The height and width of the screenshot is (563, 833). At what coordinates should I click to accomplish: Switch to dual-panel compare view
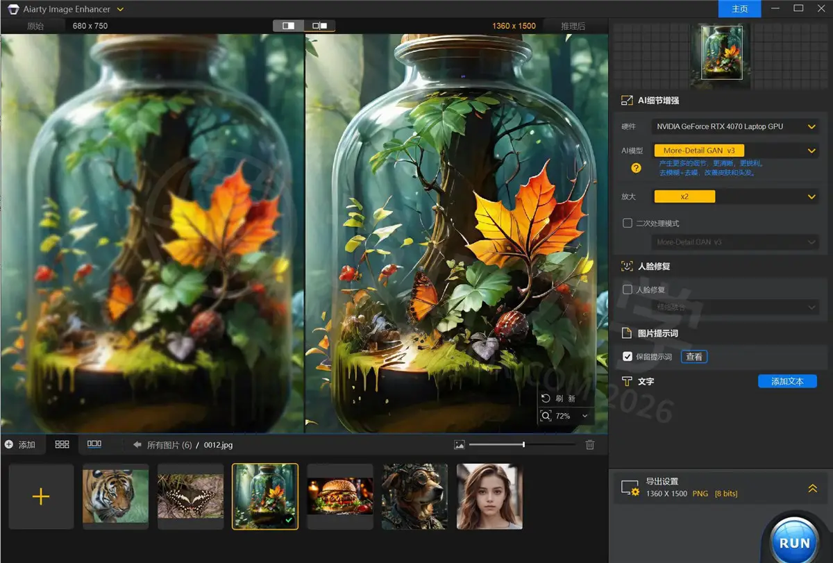coord(320,26)
